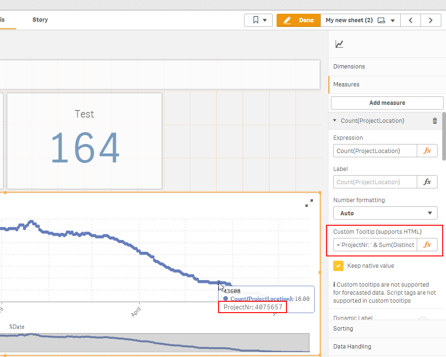Viewport: 446px width, 357px height.
Task: Open expression editor for Custom Tooltip
Action: point(427,245)
